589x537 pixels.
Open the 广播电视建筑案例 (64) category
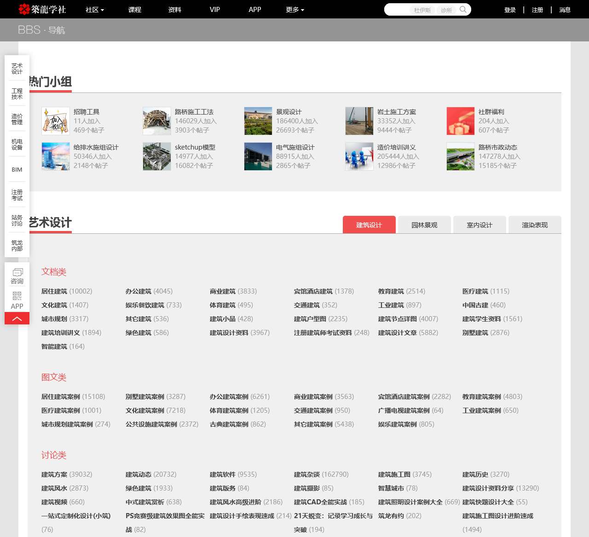(x=411, y=410)
